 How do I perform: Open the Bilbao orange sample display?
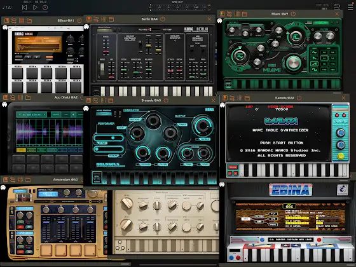click(38, 44)
